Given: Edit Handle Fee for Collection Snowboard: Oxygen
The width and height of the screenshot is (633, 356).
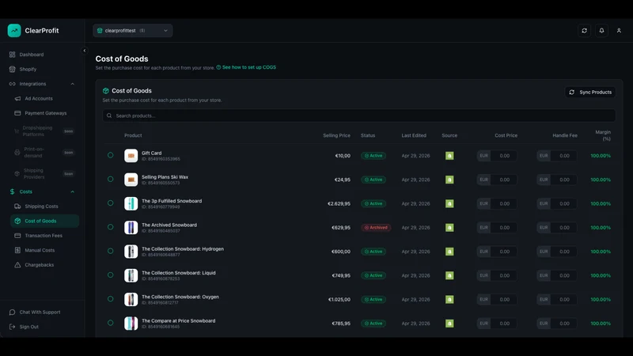Looking at the screenshot, I should point(564,300).
